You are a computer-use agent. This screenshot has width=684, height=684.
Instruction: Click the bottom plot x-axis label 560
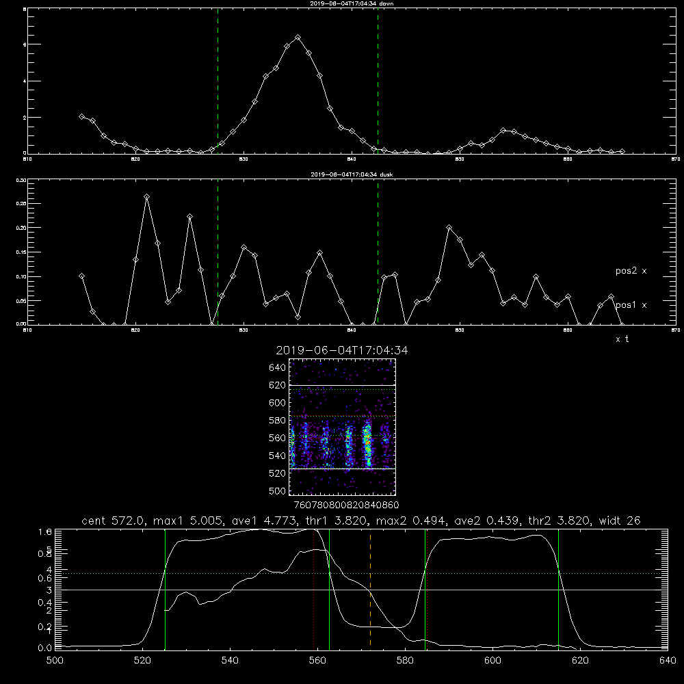317,661
